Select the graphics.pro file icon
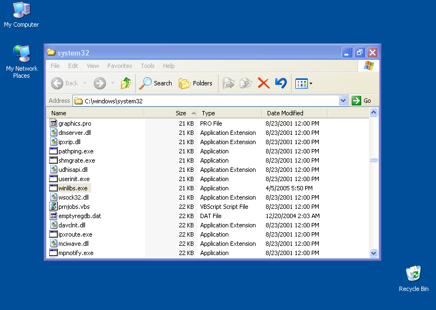 pyautogui.click(x=53, y=123)
